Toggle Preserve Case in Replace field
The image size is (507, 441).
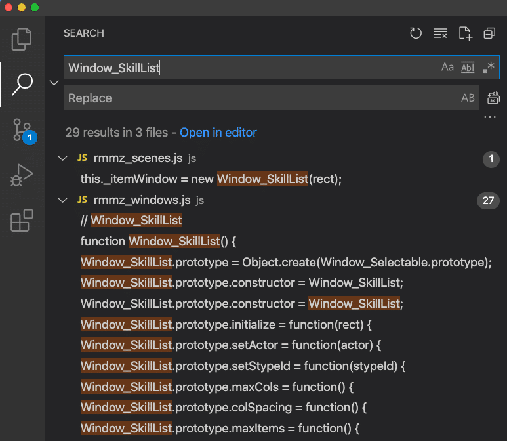pos(468,98)
